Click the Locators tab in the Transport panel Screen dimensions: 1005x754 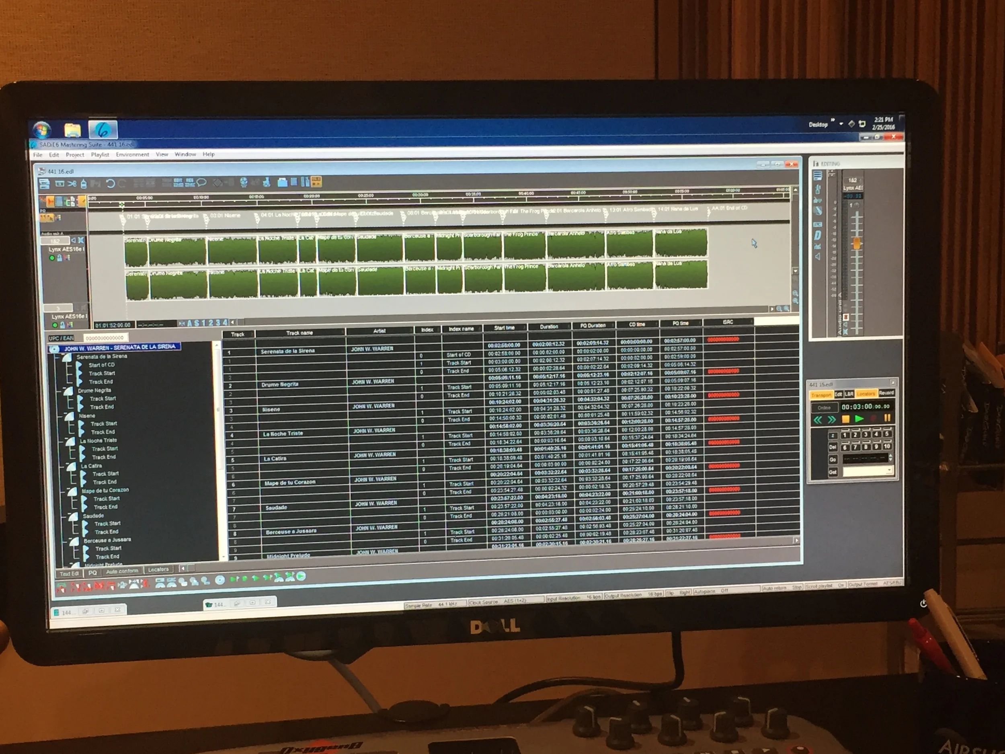pos(866,394)
